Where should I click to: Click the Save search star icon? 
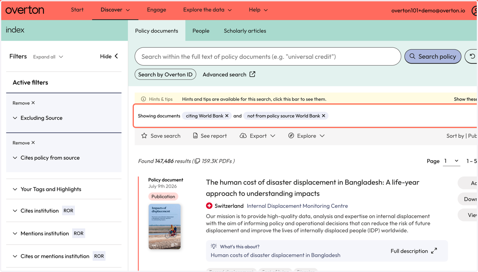pos(144,136)
